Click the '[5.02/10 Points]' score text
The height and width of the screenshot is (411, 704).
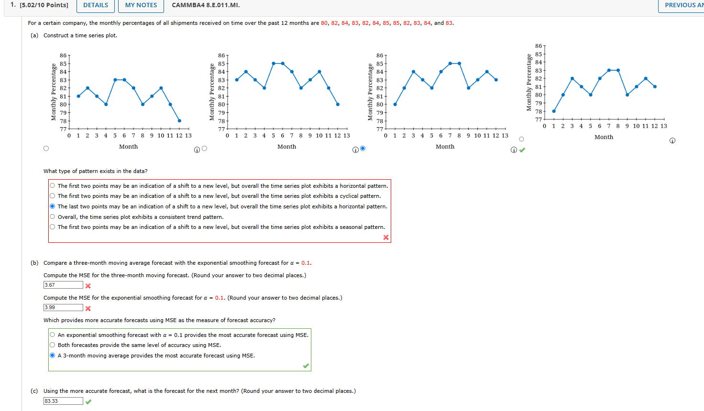tap(44, 5)
